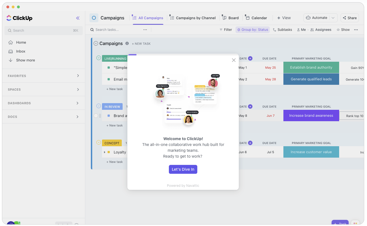Click the Let's Dive In button
The image size is (367, 226).
tap(183, 169)
